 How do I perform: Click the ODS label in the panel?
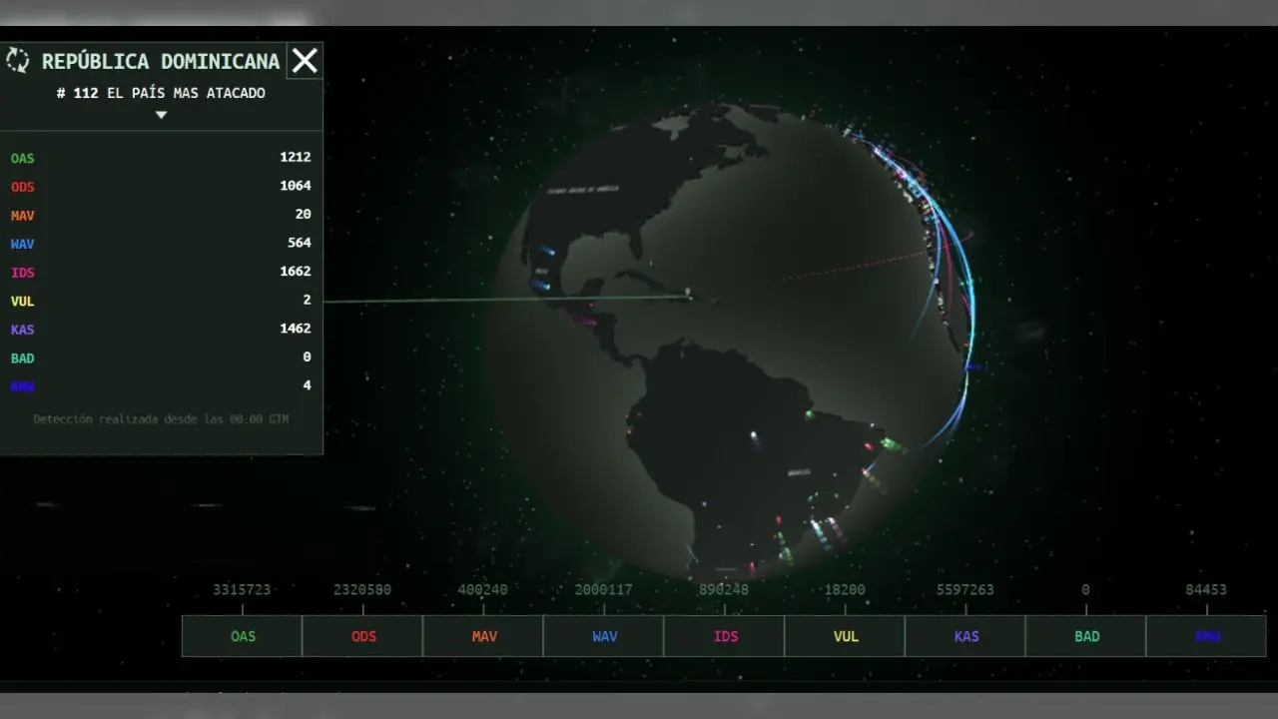(23, 187)
